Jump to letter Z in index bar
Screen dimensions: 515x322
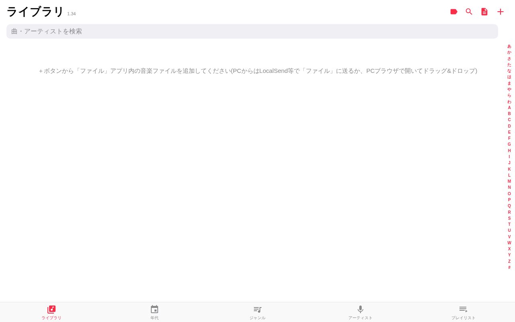click(509, 262)
